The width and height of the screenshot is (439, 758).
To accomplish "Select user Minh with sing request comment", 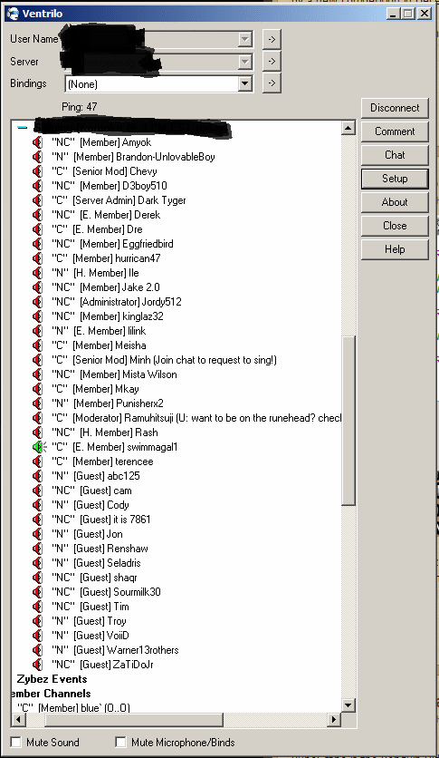I will click(164, 360).
